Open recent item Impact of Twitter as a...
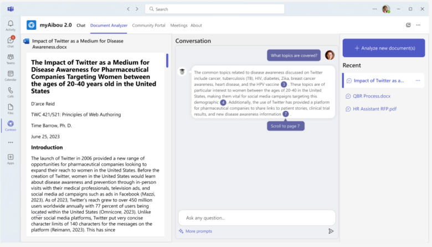432x247 pixels. coord(378,81)
